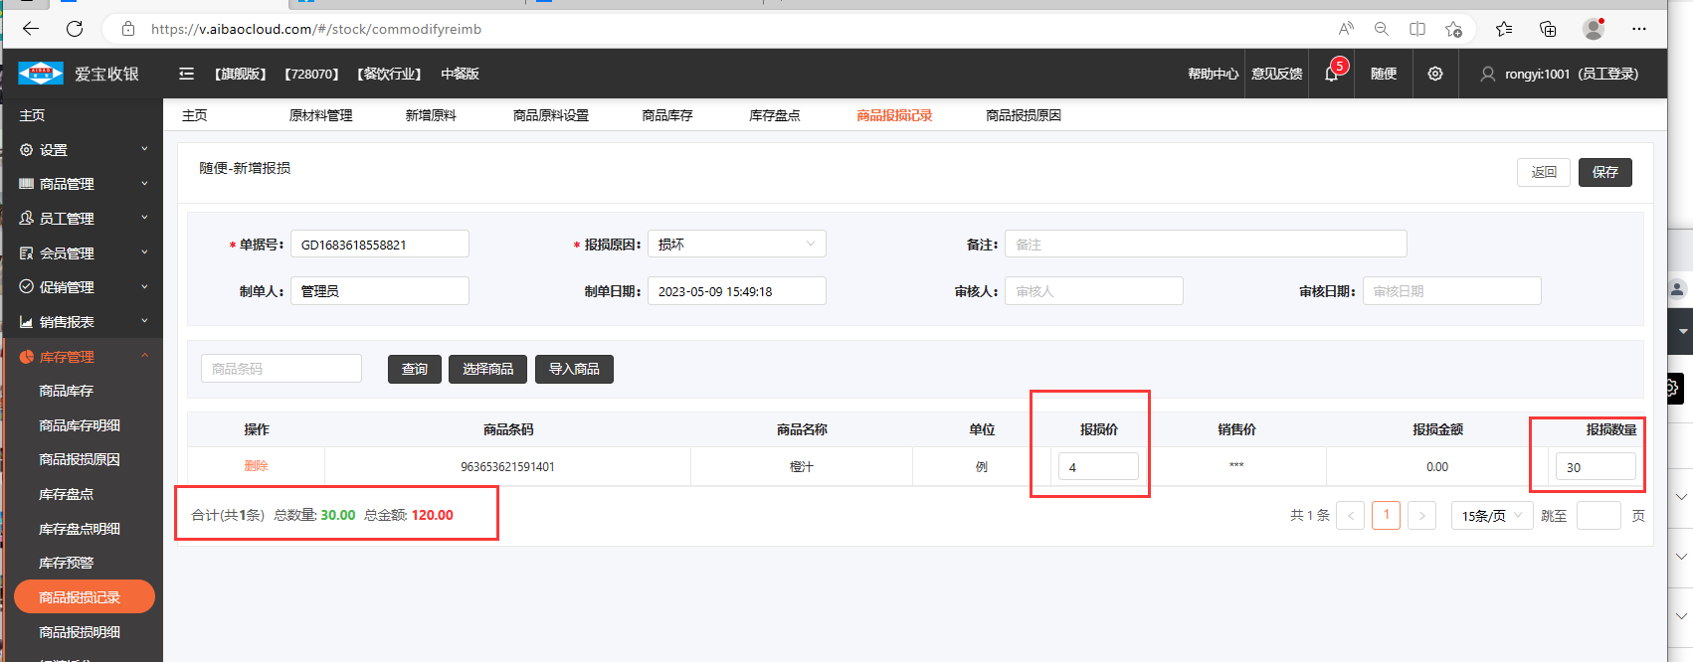Expand the 销售报表 sidebar menu
The width and height of the screenshot is (1693, 662).
[x=82, y=322]
